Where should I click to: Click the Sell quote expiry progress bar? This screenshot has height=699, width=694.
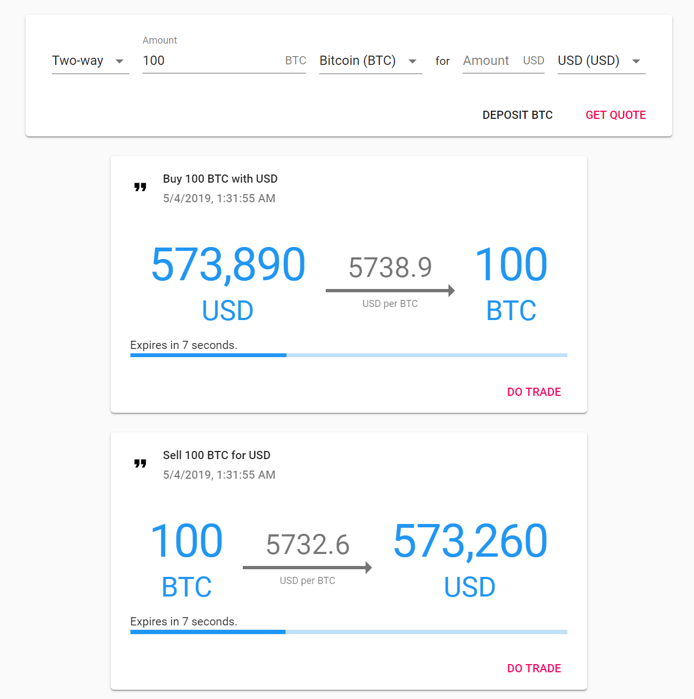[x=349, y=632]
